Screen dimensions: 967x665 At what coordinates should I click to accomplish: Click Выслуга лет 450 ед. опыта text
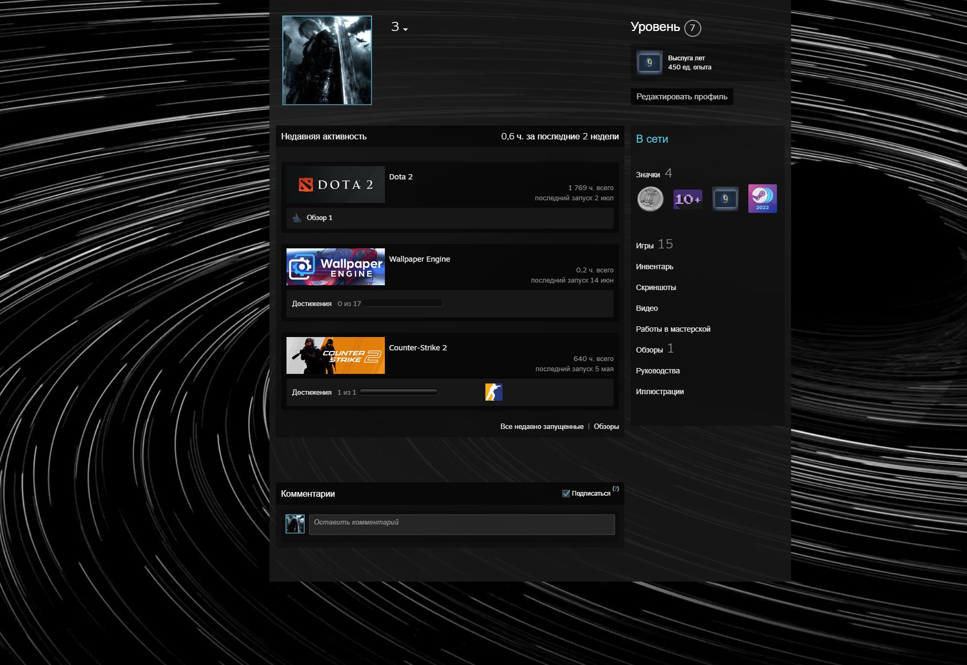tap(690, 62)
